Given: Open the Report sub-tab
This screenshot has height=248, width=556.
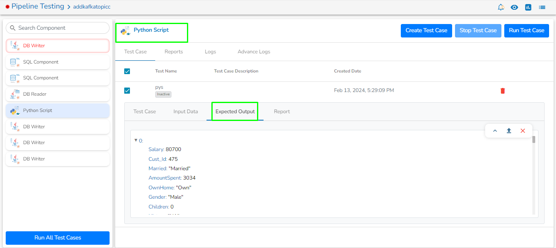Looking at the screenshot, I should pos(282,112).
